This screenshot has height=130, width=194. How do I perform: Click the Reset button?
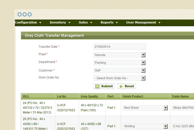126,86
